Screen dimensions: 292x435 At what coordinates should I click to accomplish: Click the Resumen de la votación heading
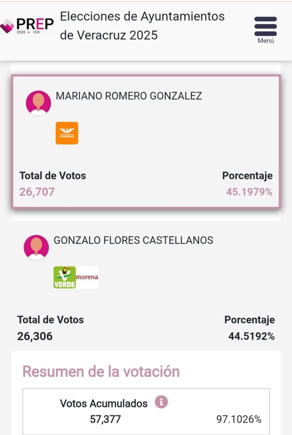tap(101, 371)
